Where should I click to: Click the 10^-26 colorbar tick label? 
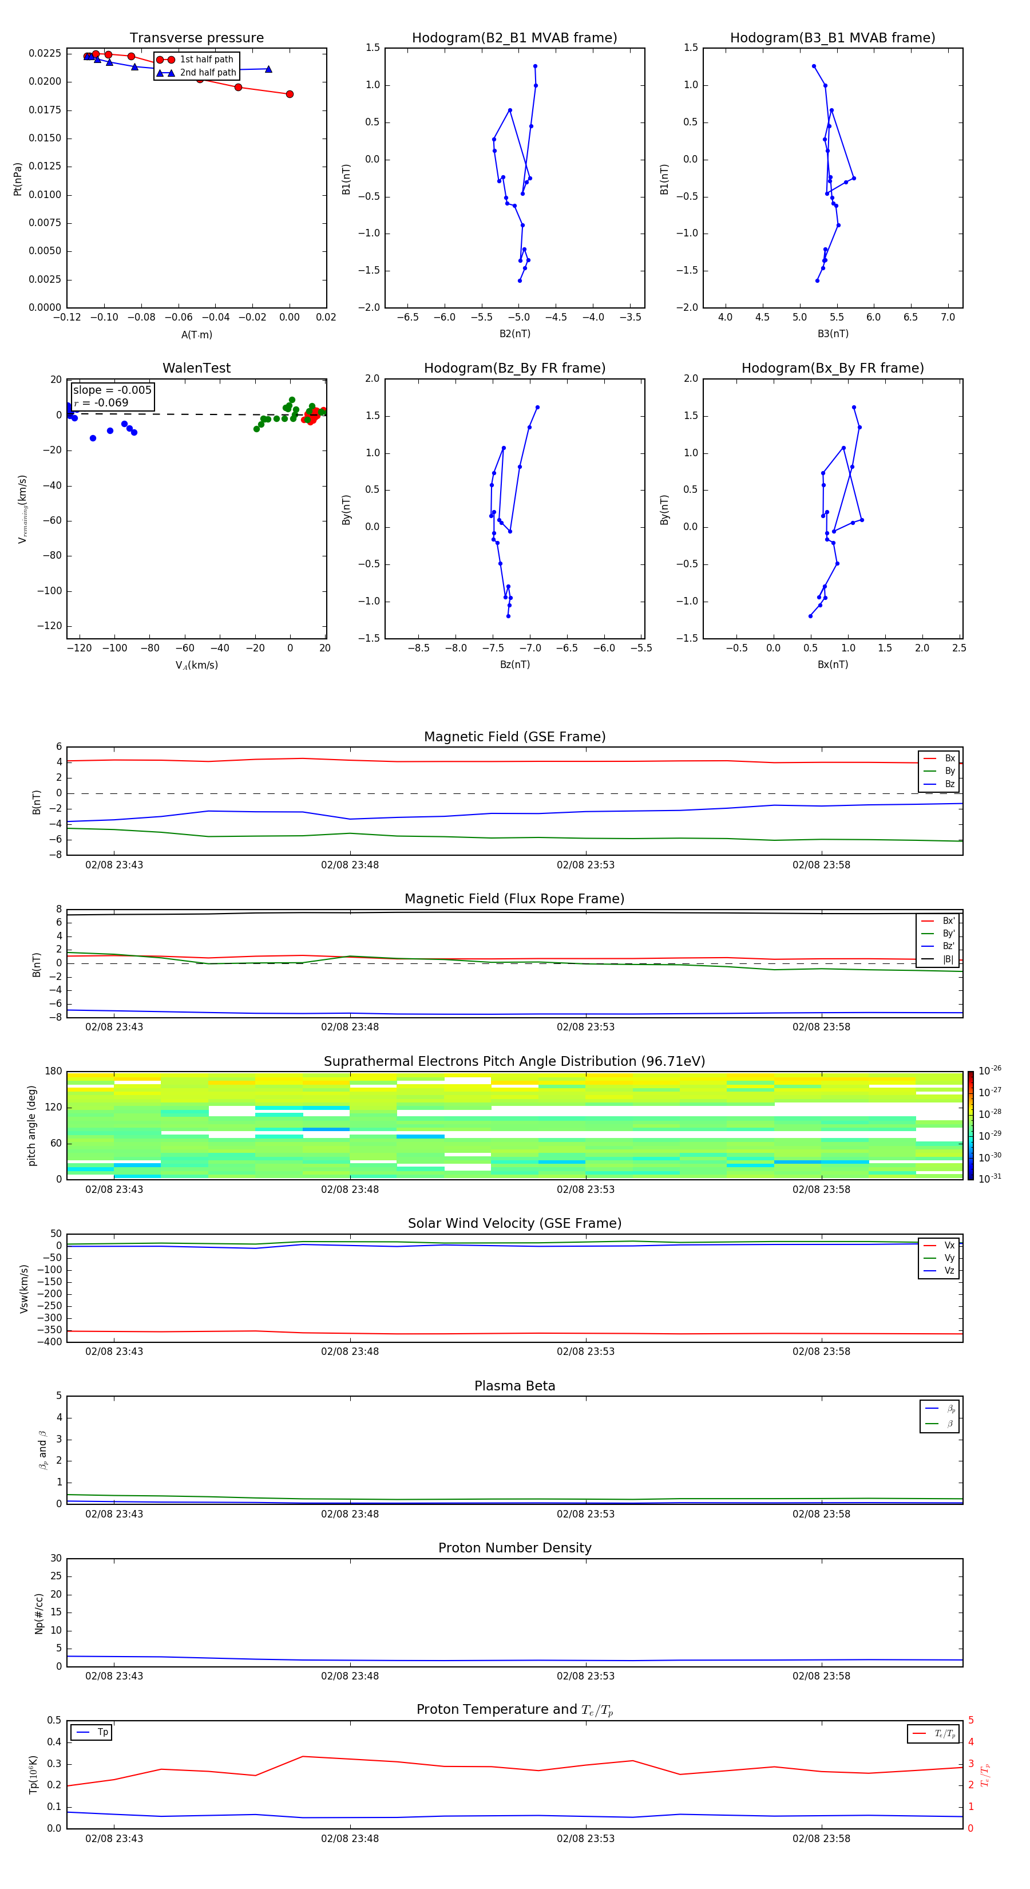tap(990, 1070)
